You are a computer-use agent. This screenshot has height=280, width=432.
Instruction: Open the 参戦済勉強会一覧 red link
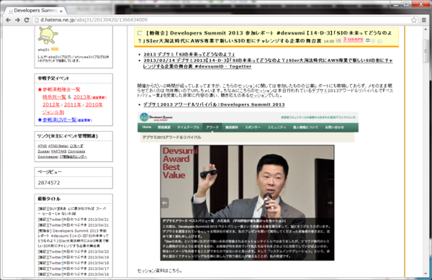(x=61, y=89)
